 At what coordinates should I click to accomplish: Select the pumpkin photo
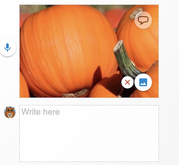[x=89, y=51]
